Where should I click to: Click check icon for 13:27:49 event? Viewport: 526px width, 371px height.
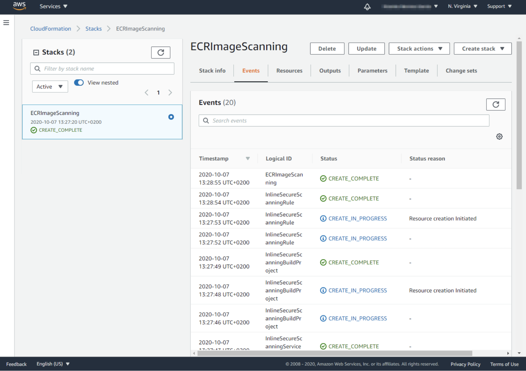click(x=323, y=262)
